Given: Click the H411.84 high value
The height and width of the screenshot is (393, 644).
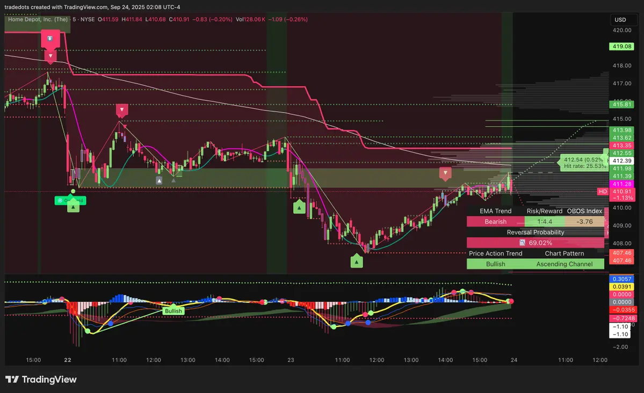Looking at the screenshot, I should coord(132,19).
